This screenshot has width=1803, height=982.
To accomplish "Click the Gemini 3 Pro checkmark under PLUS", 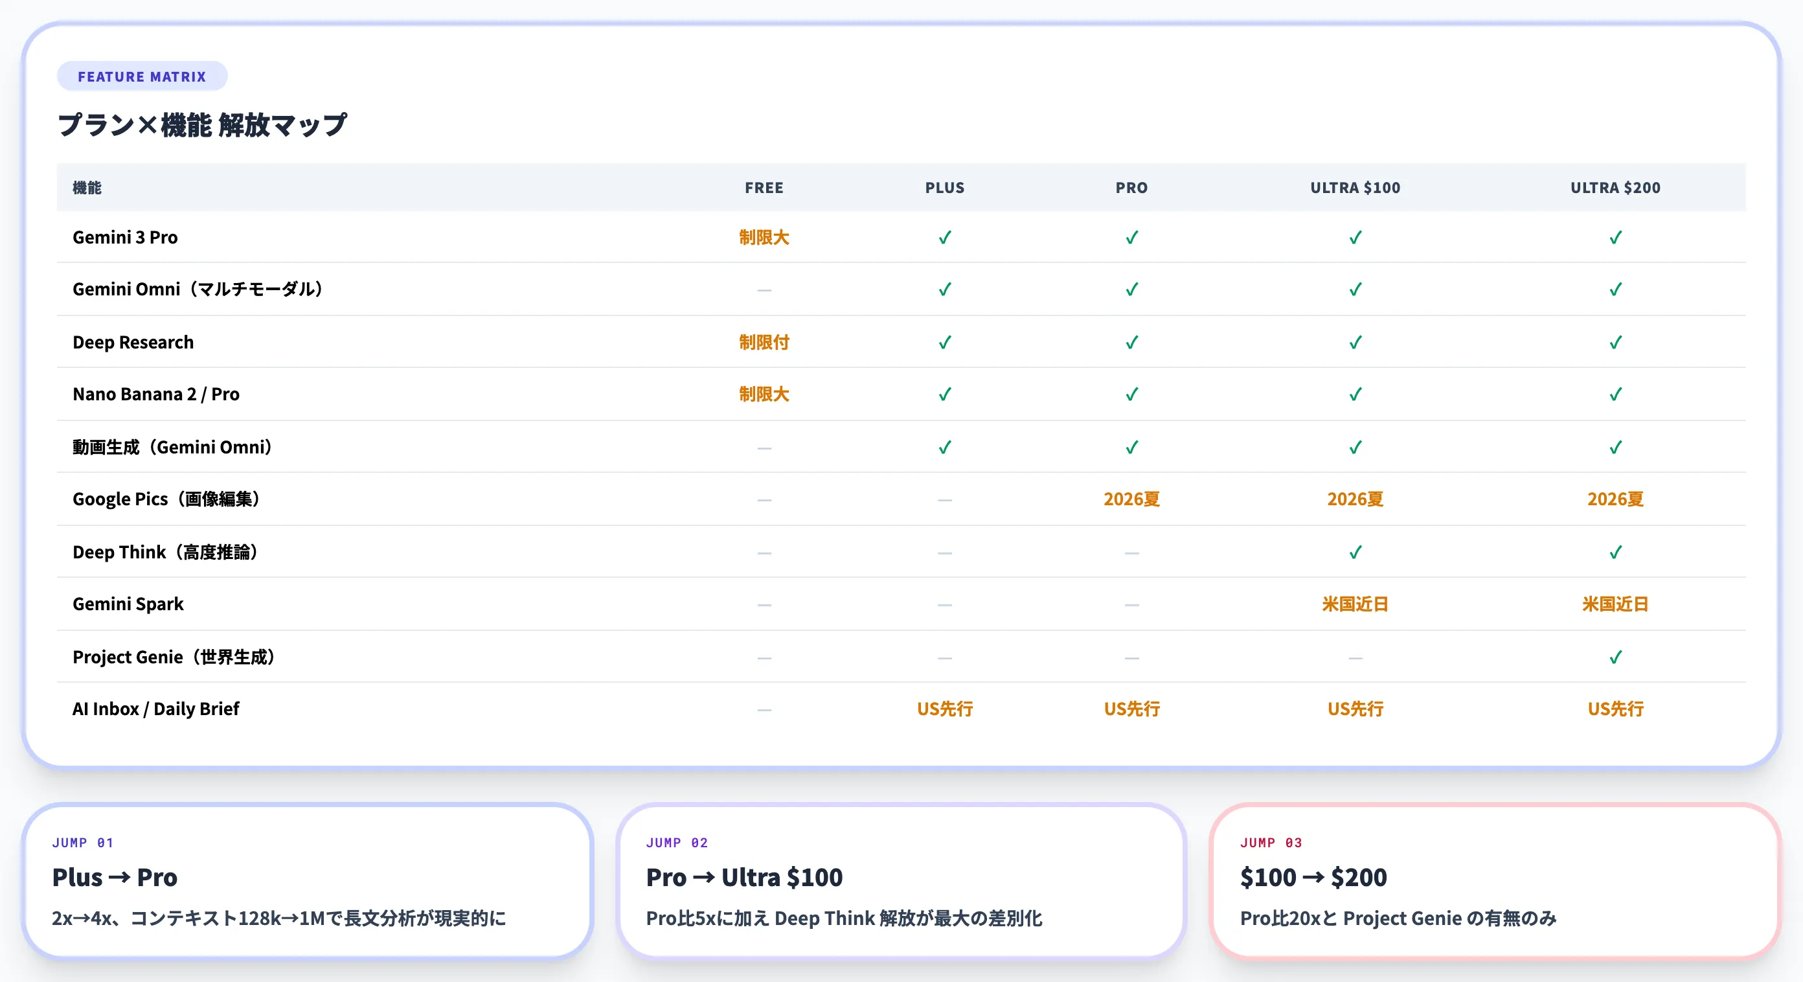I will [945, 237].
